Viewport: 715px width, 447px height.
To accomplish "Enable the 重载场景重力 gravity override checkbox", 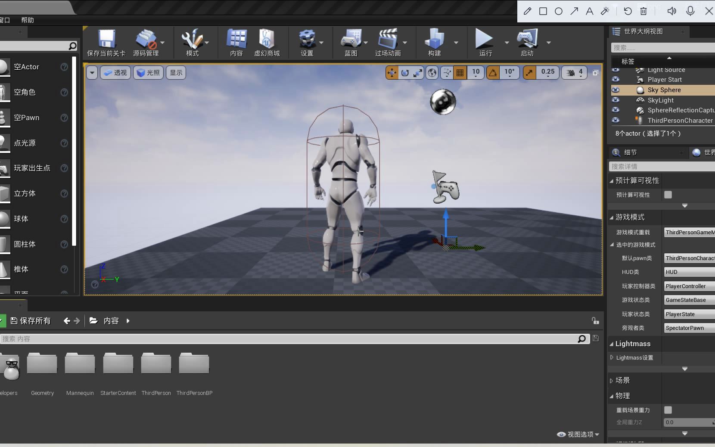I will click(x=668, y=410).
